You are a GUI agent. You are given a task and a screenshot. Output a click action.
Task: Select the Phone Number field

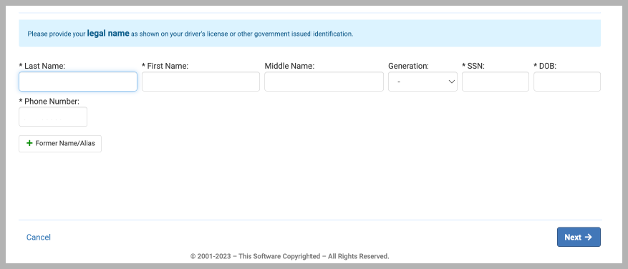pos(53,117)
